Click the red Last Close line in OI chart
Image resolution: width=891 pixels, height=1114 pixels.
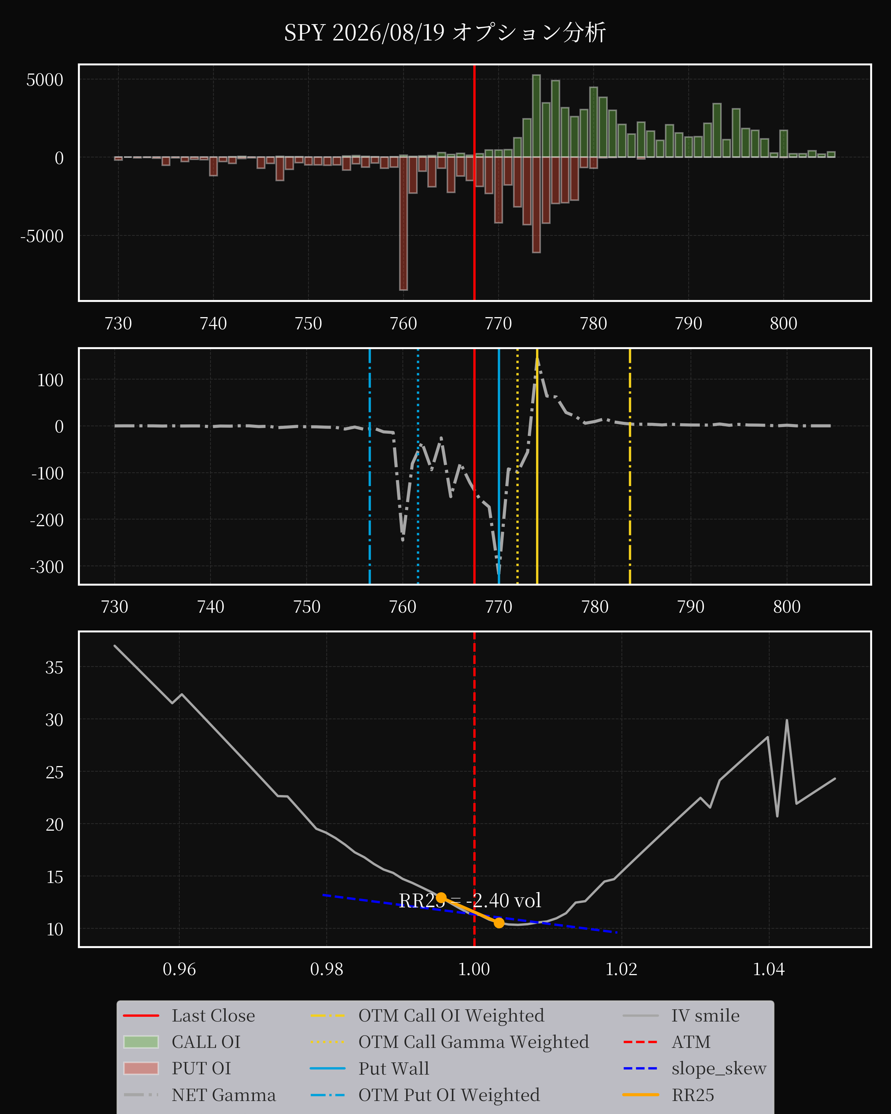pyautogui.click(x=474, y=182)
